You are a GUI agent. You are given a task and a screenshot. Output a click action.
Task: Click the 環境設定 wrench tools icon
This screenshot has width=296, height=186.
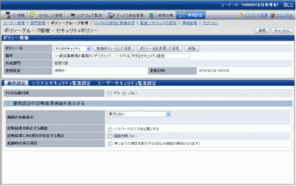coord(182,15)
